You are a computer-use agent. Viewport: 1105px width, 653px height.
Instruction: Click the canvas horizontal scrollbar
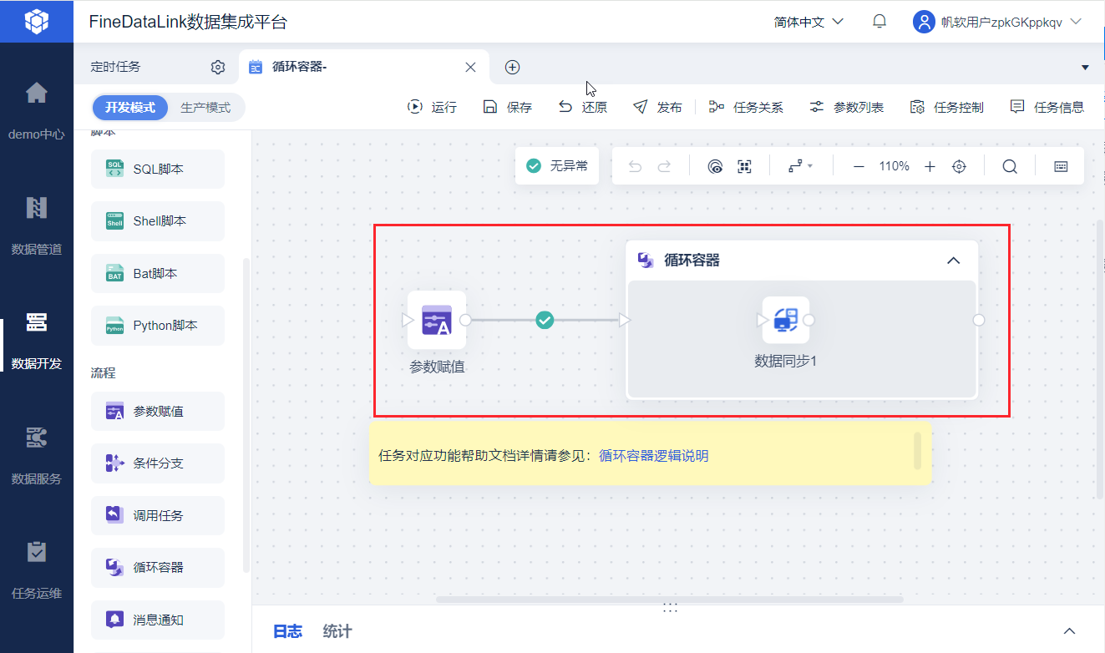670,600
